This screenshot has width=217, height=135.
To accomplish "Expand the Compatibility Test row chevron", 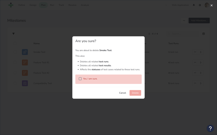I will pos(201,83).
